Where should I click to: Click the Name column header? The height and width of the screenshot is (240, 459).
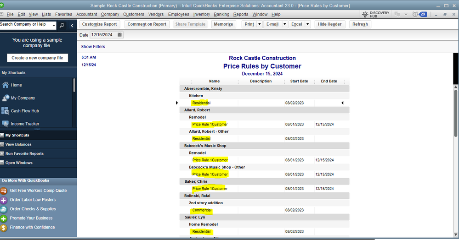point(214,81)
